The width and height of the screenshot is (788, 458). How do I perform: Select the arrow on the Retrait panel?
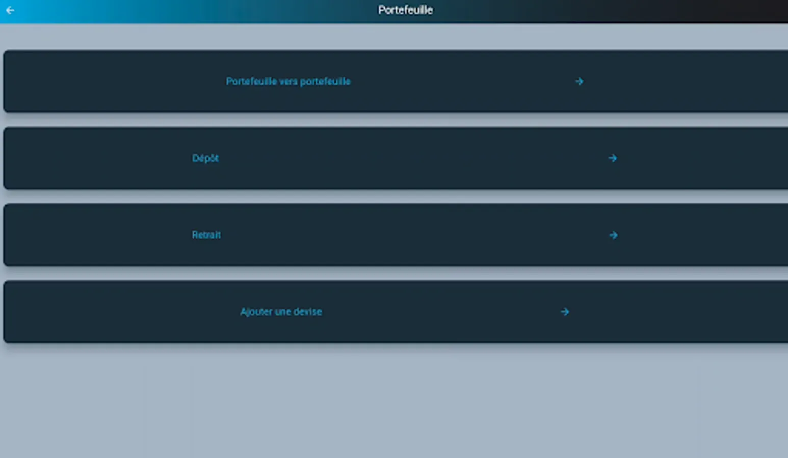pos(614,235)
